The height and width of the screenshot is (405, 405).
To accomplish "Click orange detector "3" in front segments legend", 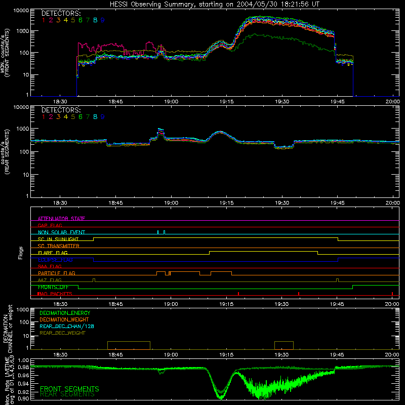I will pyautogui.click(x=58, y=20).
